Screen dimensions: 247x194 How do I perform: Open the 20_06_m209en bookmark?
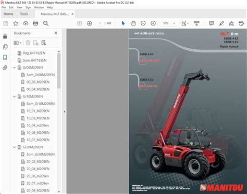(x=38, y=176)
